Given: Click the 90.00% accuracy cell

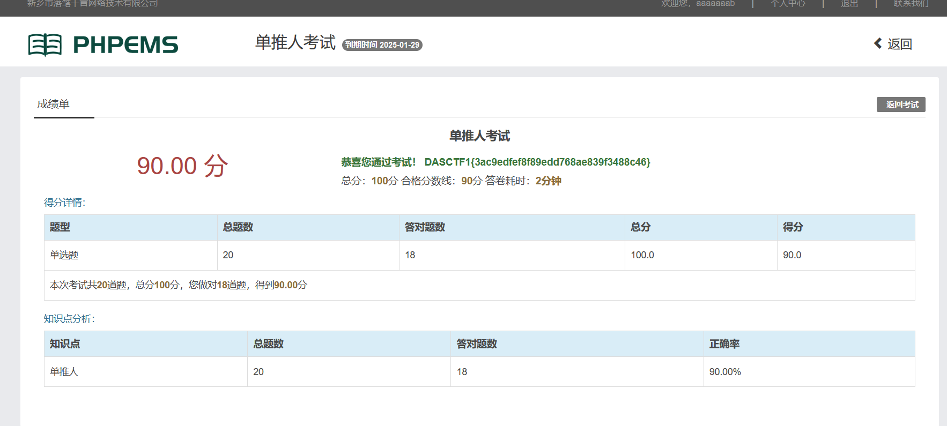Looking at the screenshot, I should point(725,372).
